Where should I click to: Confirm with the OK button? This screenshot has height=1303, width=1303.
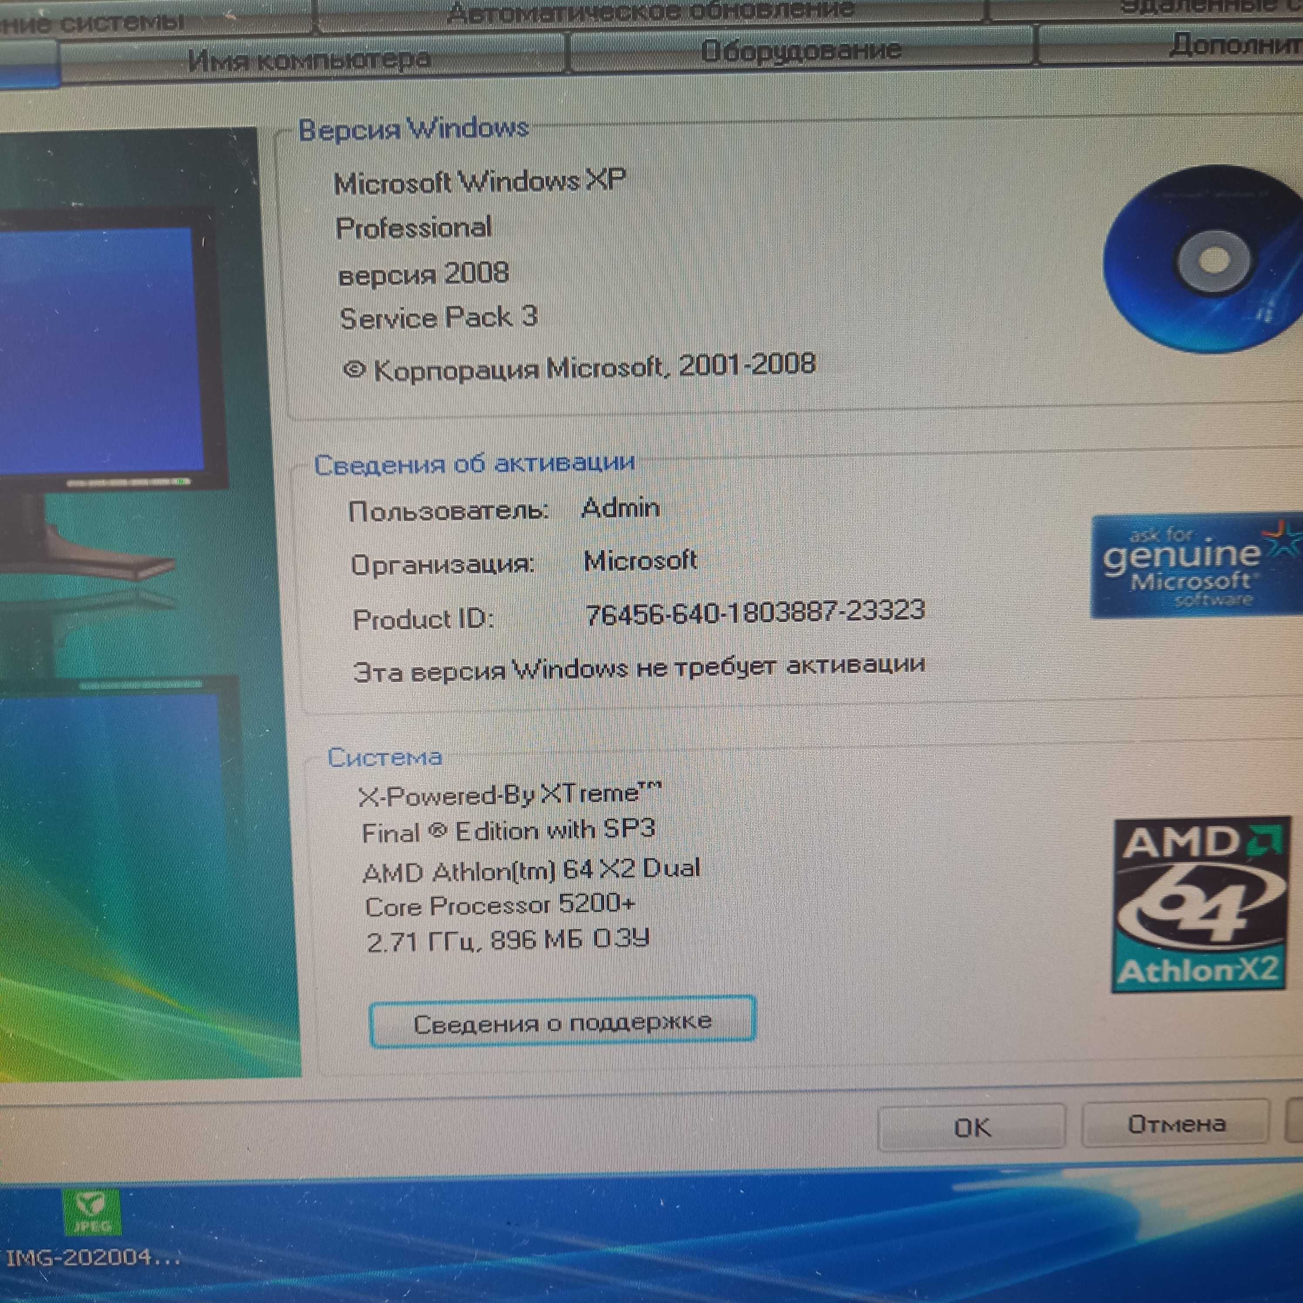pos(972,1127)
